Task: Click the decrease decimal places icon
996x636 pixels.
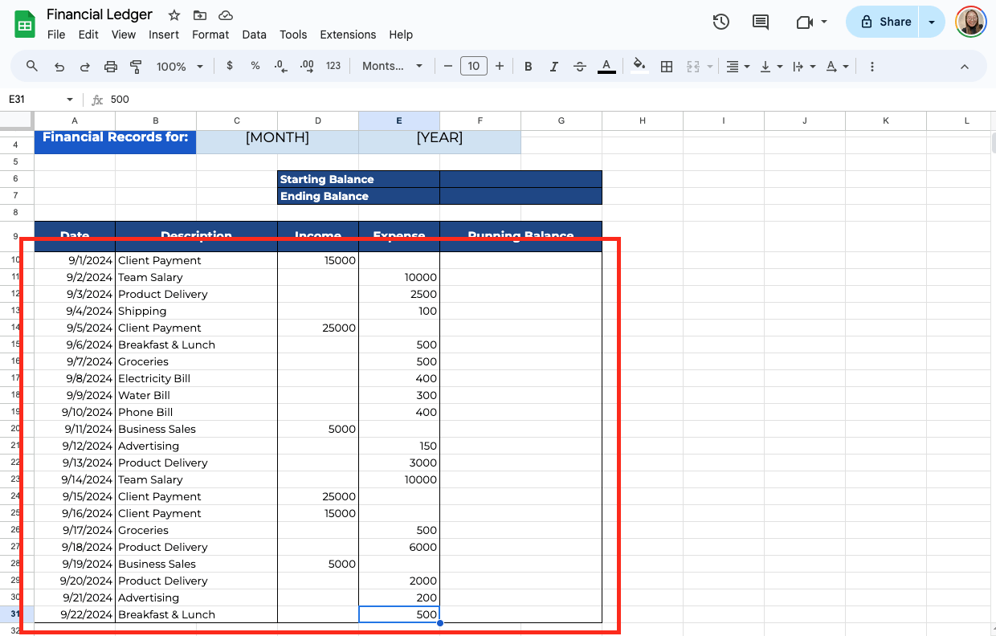Action: pos(280,66)
